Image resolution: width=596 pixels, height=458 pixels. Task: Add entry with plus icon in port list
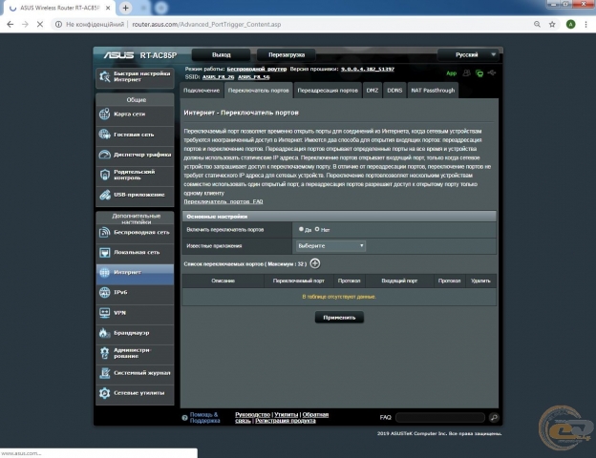pyautogui.click(x=315, y=263)
